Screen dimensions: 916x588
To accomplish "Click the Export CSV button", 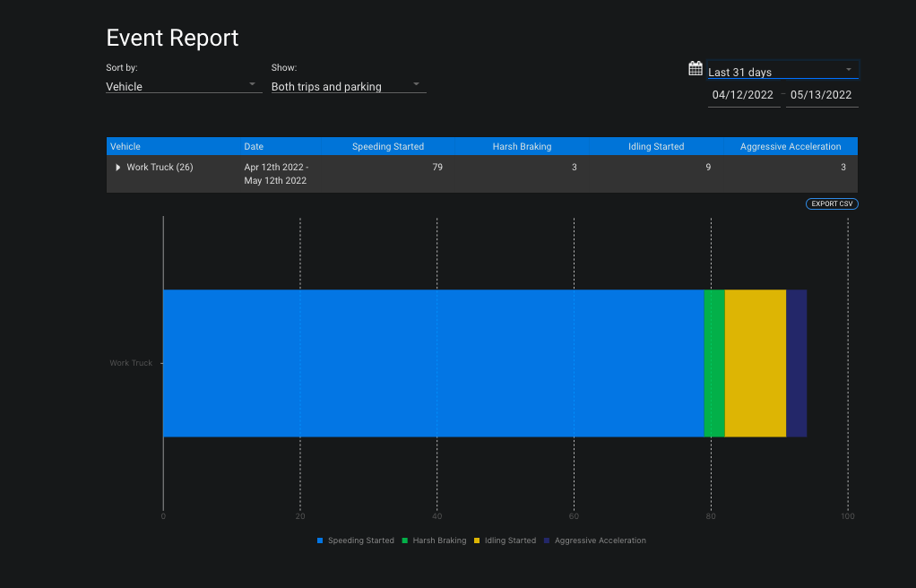I will coord(832,204).
